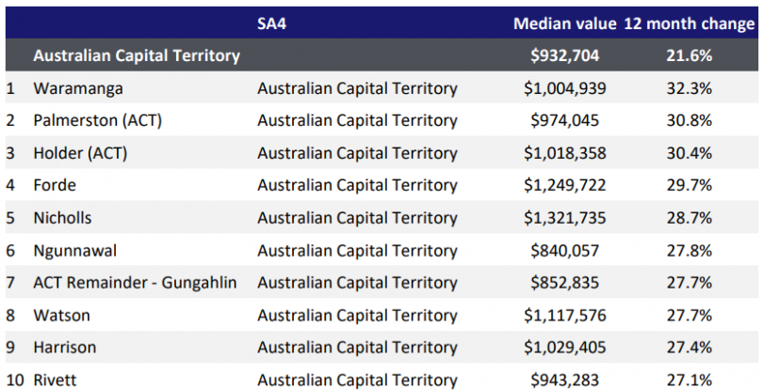Click Watson's $1,117,576 median value
The image size is (763, 392).
[x=564, y=315]
